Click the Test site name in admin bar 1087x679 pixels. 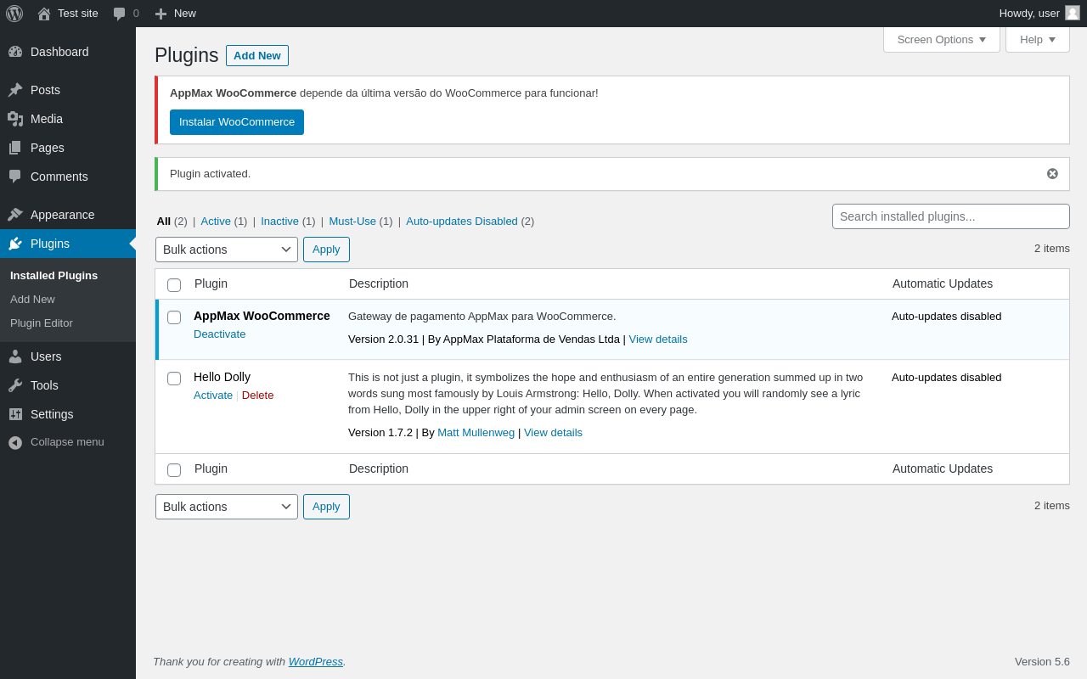click(78, 14)
